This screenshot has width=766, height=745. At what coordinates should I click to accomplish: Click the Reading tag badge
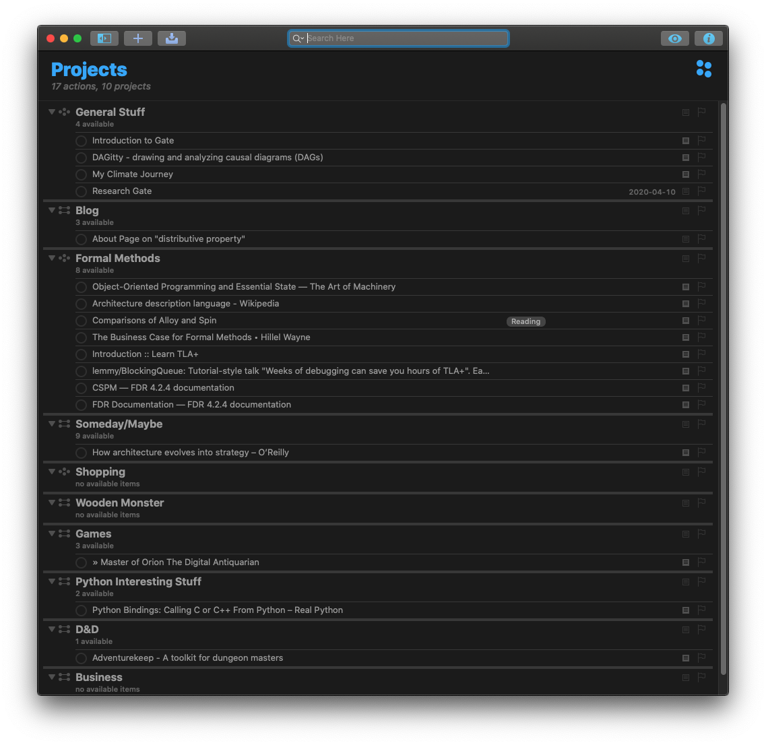click(525, 321)
